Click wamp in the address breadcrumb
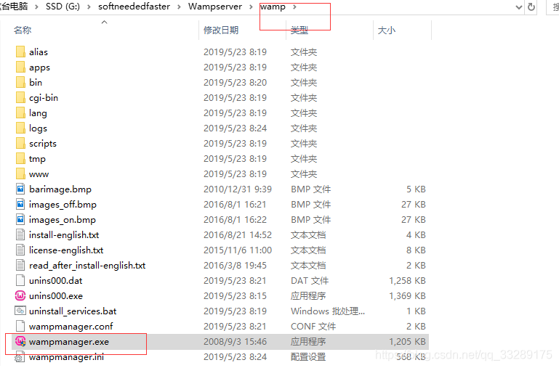559x368 pixels. [273, 7]
